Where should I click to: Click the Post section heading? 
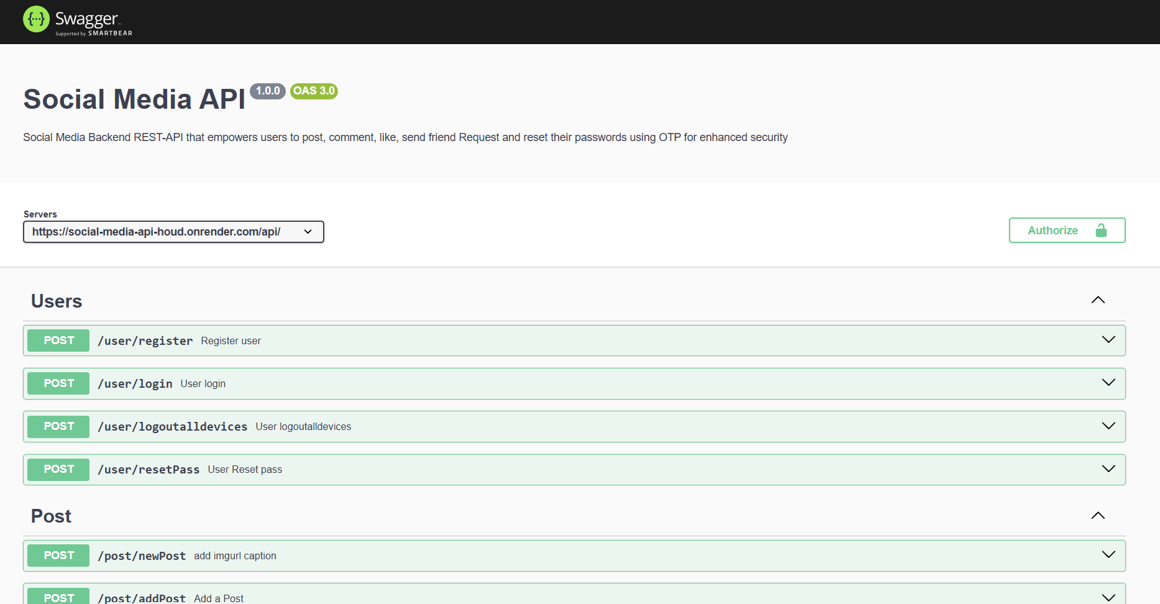coord(51,516)
